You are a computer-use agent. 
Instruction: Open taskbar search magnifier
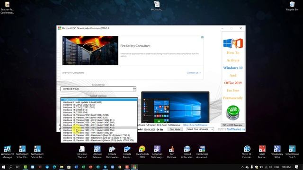pyautogui.click(x=10, y=167)
